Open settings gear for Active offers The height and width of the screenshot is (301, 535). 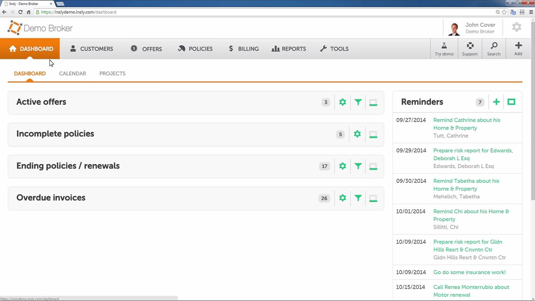[342, 102]
